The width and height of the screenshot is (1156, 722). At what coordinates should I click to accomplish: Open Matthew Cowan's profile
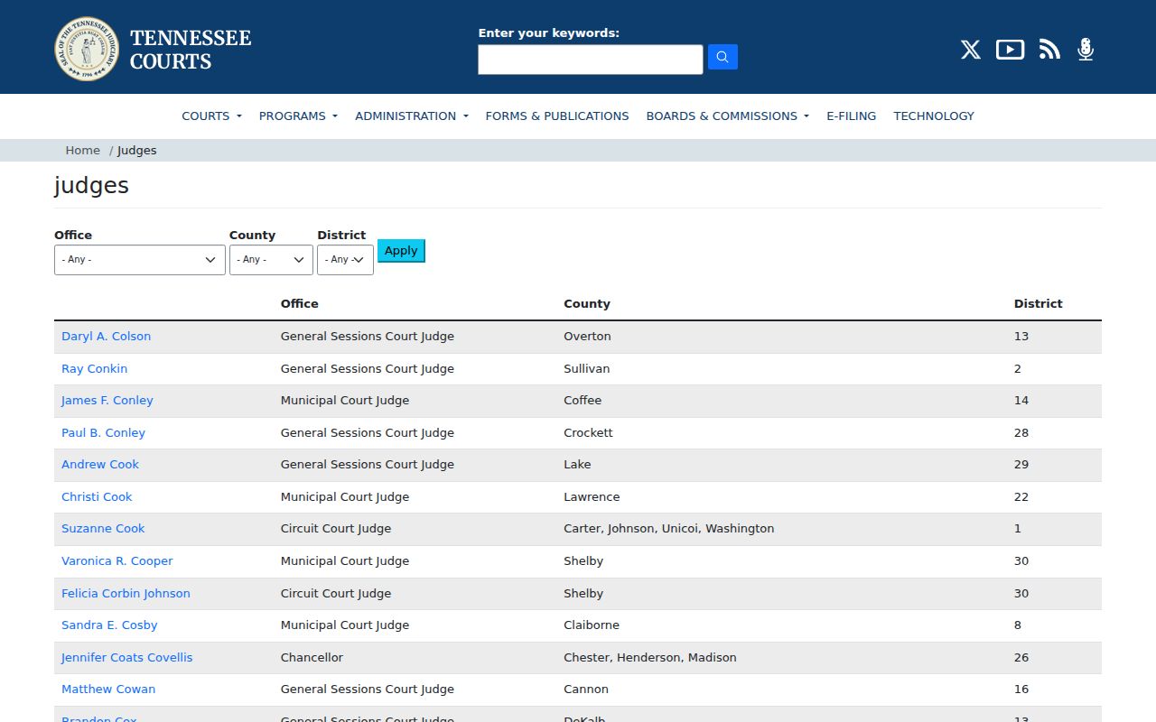click(108, 689)
